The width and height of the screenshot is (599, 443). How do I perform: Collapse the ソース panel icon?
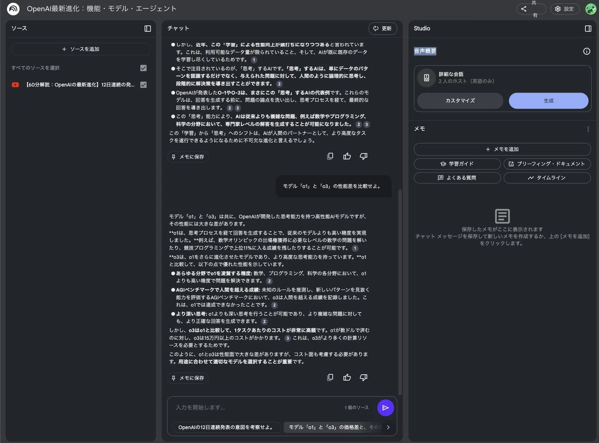pos(148,28)
